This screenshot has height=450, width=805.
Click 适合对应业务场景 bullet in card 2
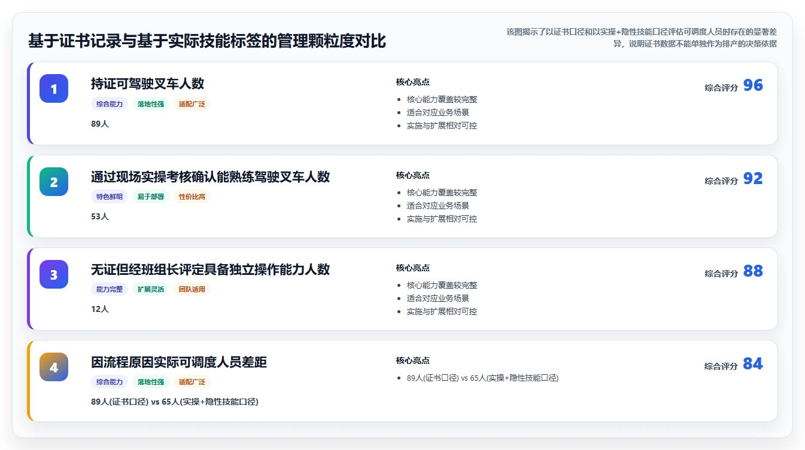438,206
